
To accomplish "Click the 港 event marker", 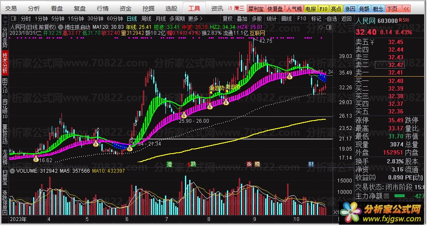I will pos(170,164).
